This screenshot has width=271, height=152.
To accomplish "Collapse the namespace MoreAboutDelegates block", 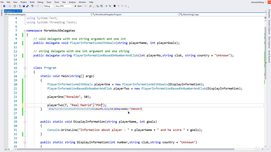I will coord(25,31).
